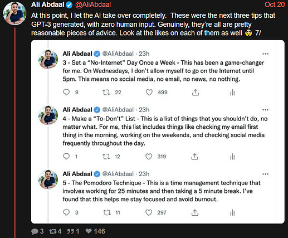Open the Oct 20 date link
288x238 pixels.
pyautogui.click(x=275, y=4)
